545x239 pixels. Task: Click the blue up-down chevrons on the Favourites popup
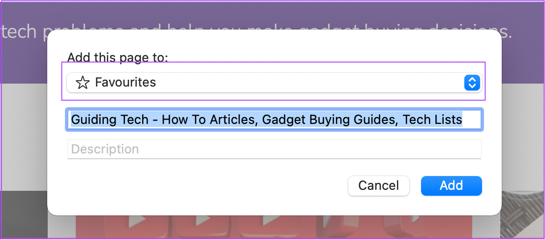pos(472,83)
